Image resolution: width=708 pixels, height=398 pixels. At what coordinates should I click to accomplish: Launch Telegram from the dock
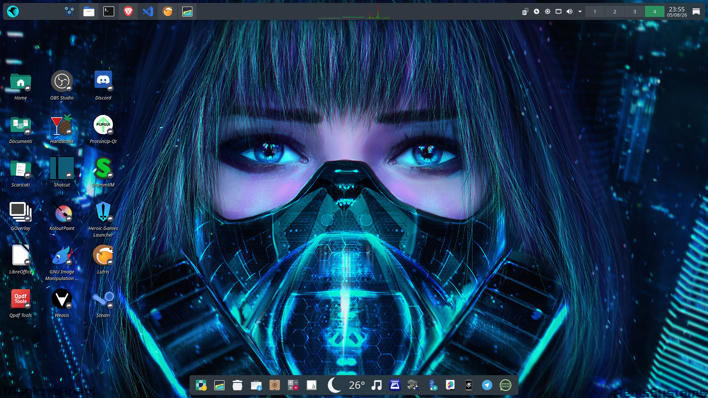(487, 385)
